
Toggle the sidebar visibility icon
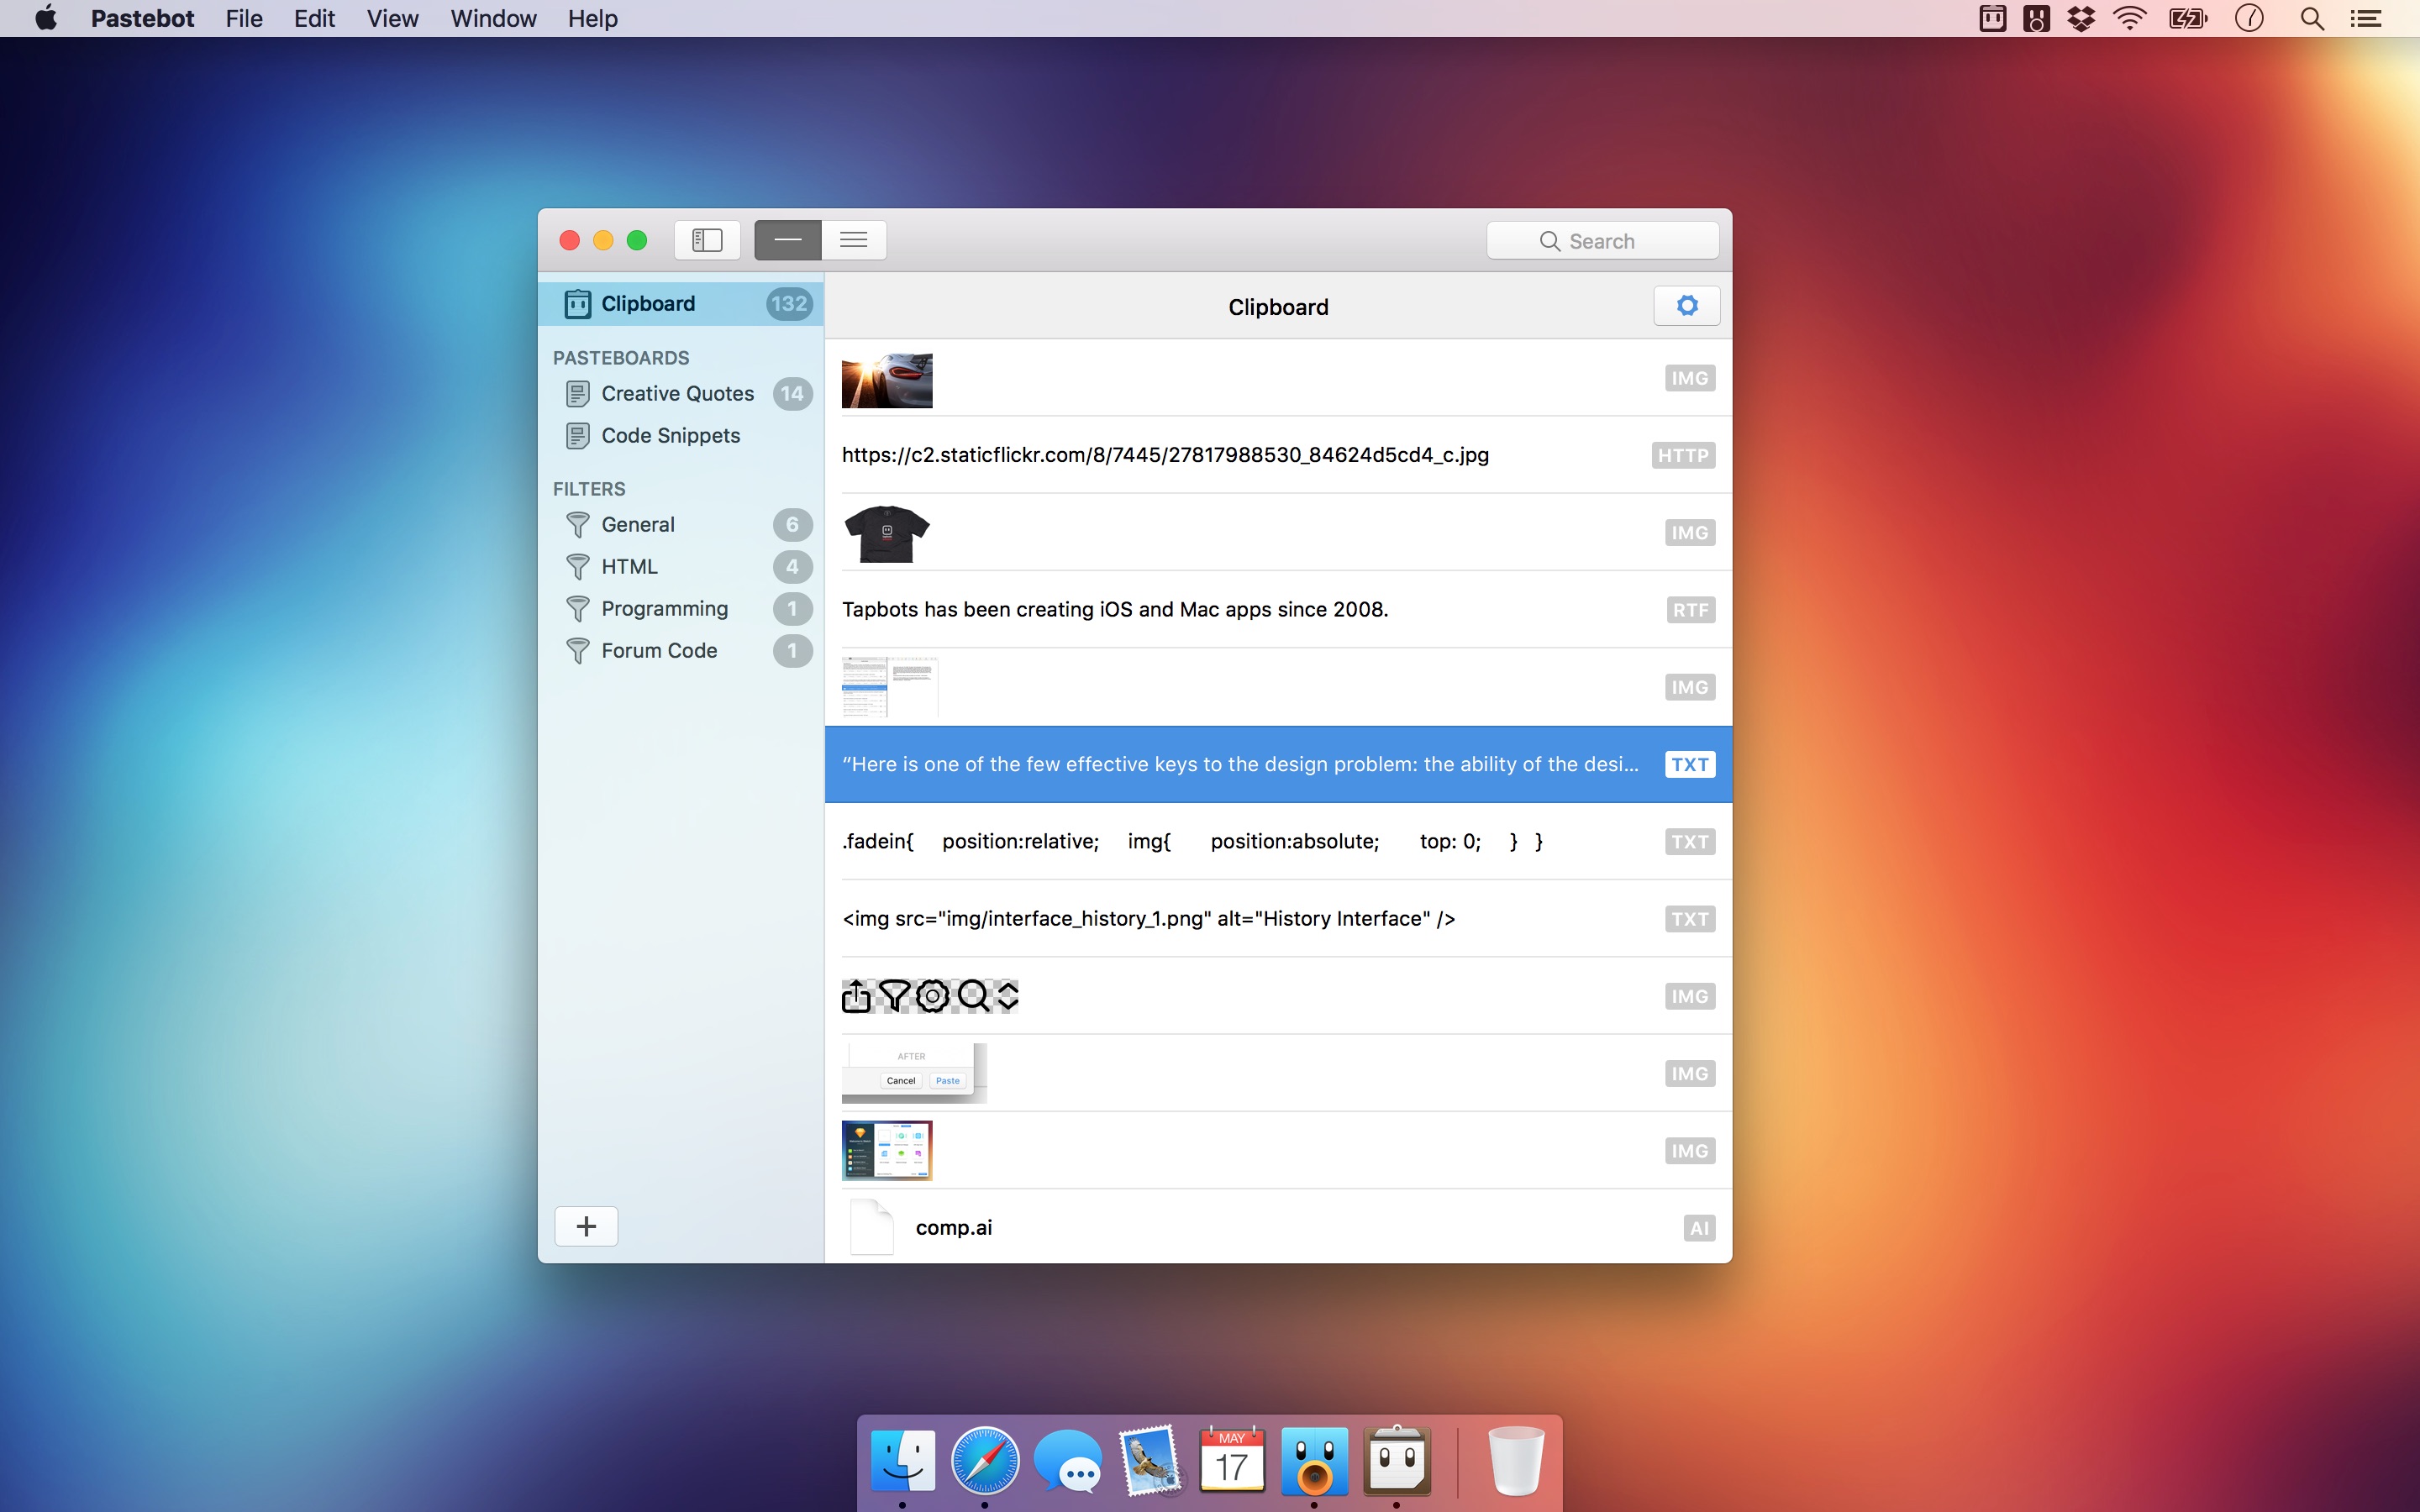[706, 240]
